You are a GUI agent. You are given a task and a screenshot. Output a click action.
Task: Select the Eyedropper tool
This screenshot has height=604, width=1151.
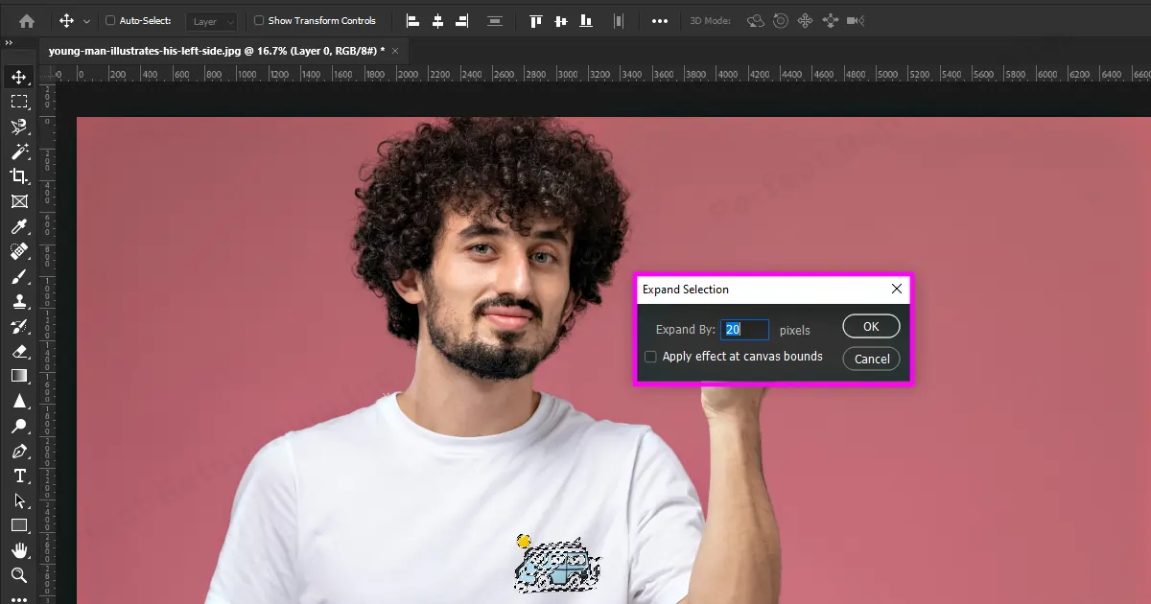click(19, 226)
